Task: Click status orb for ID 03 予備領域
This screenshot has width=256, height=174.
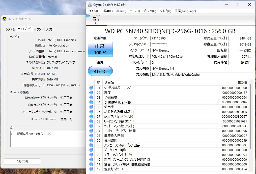Action: pyautogui.click(x=91, y=97)
